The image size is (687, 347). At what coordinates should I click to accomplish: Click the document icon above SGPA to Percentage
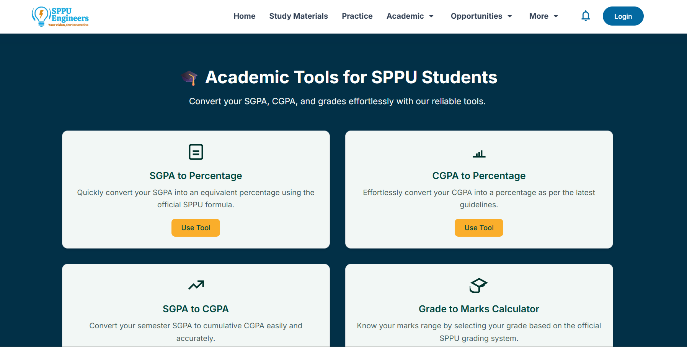click(x=196, y=152)
